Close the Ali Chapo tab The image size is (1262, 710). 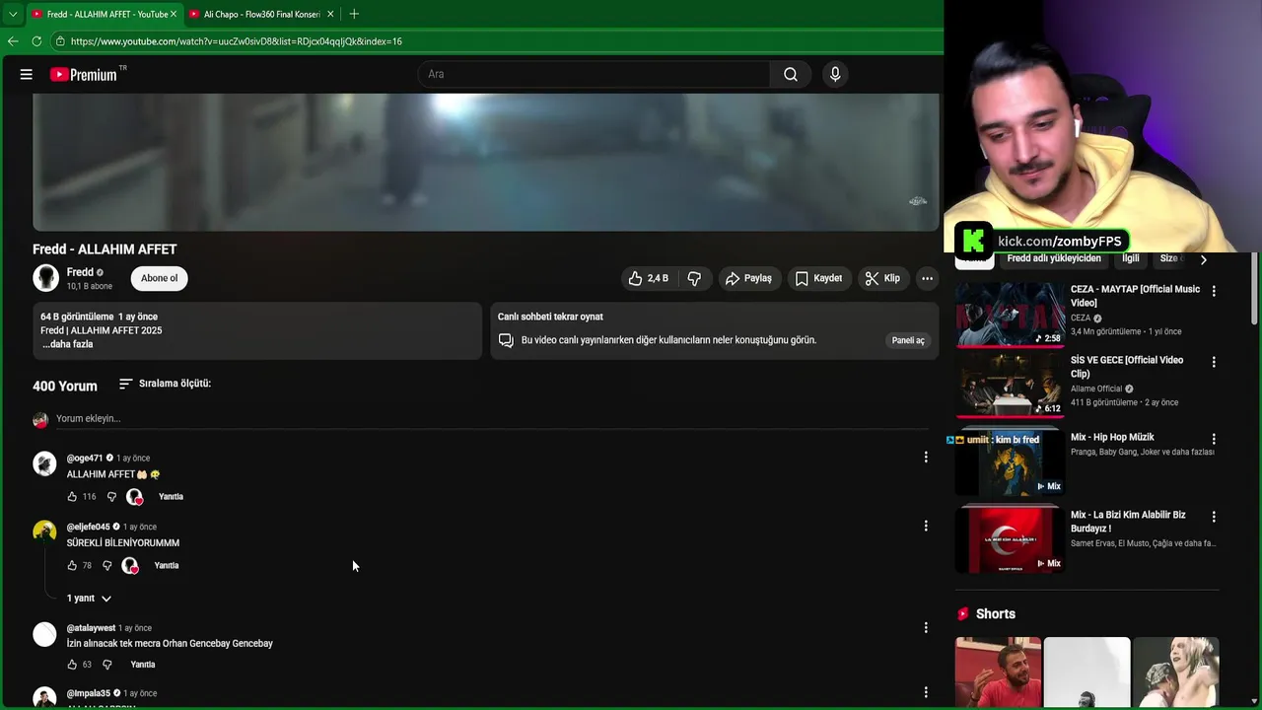click(x=330, y=14)
